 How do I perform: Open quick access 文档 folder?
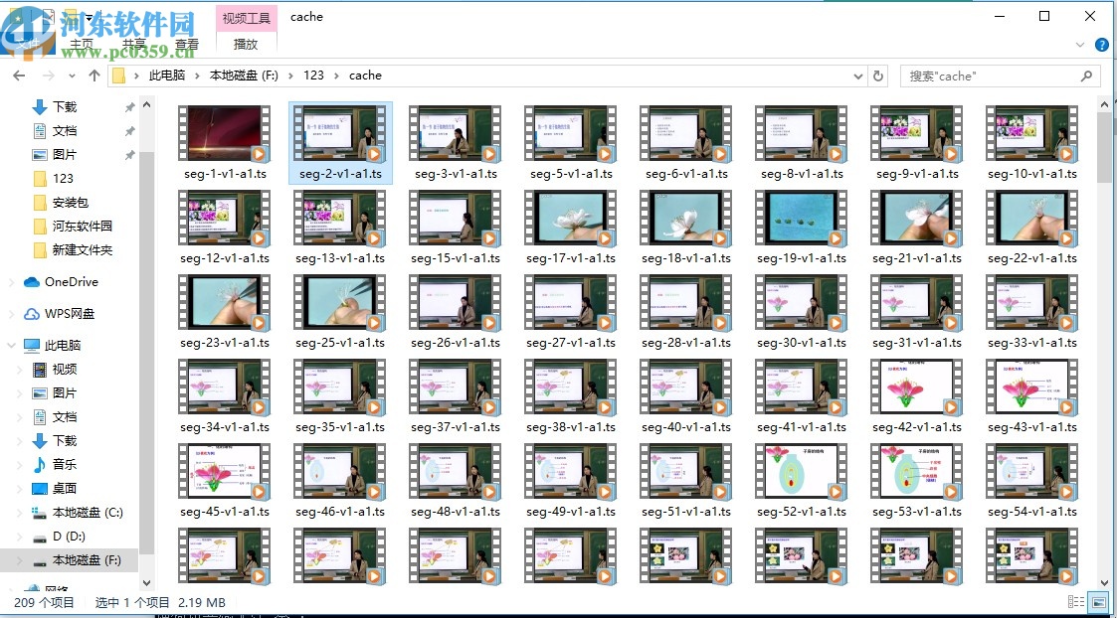click(65, 131)
